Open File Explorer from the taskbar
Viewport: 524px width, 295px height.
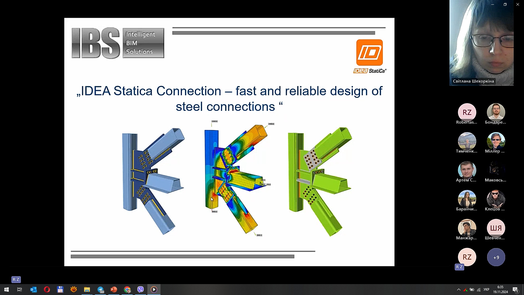point(87,290)
